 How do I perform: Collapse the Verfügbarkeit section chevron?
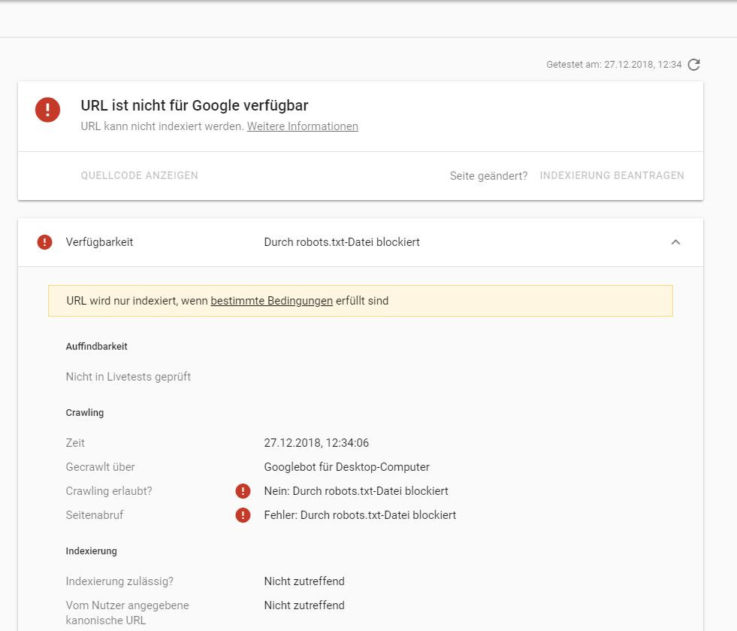pyautogui.click(x=675, y=242)
